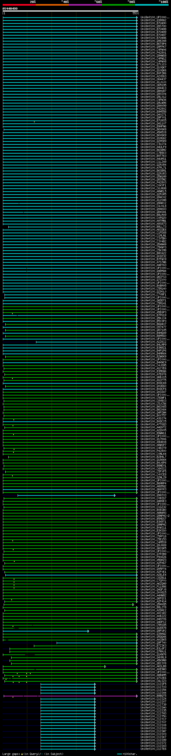Screen dimensions: 171x756
Task: Select hit label UniRef100_Q6BJ15
Action: click(x=153, y=377)
